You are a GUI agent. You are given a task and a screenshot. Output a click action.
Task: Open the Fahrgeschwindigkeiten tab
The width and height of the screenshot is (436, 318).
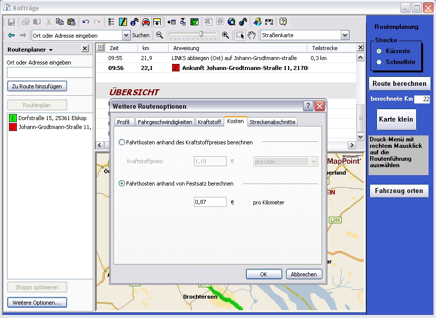pos(165,122)
